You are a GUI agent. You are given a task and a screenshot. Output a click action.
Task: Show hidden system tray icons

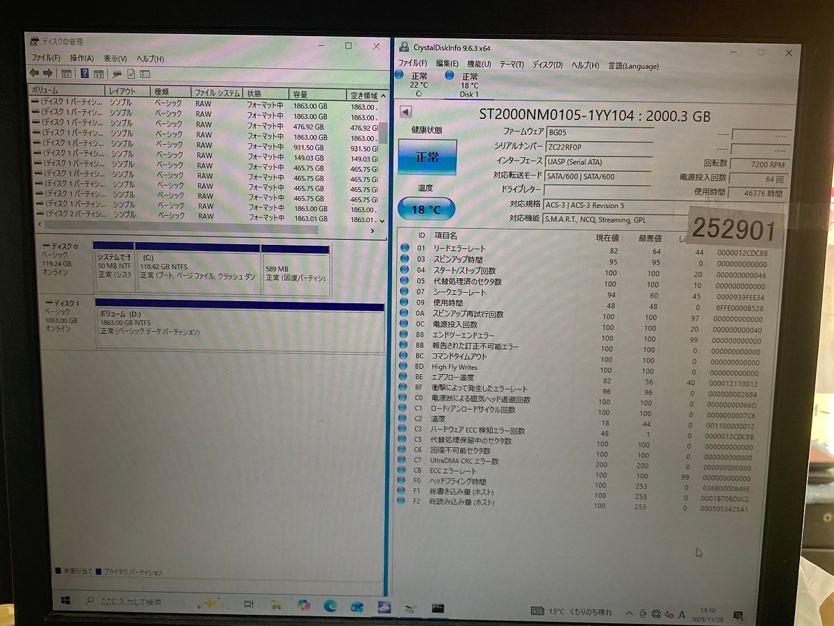[628, 613]
